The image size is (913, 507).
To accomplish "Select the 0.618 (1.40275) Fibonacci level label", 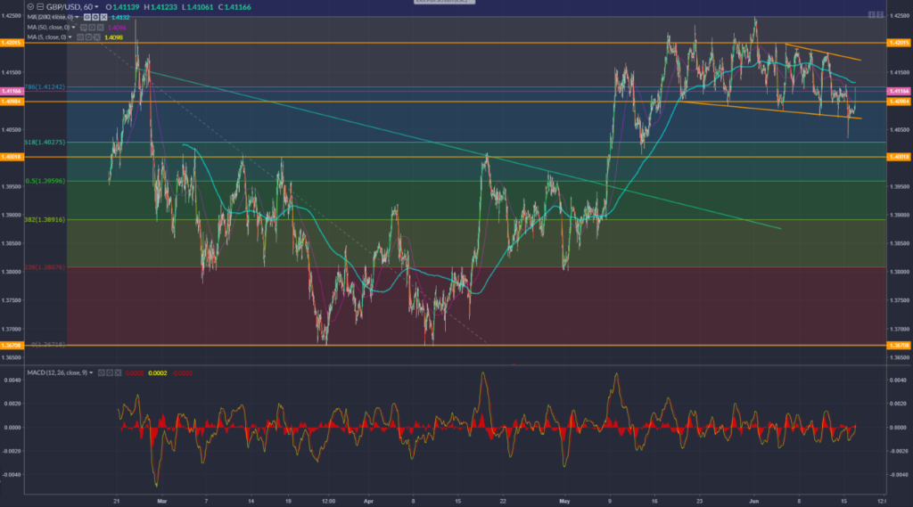I will coord(45,142).
